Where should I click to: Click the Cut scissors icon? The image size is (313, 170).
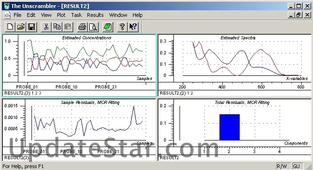(x=46, y=27)
